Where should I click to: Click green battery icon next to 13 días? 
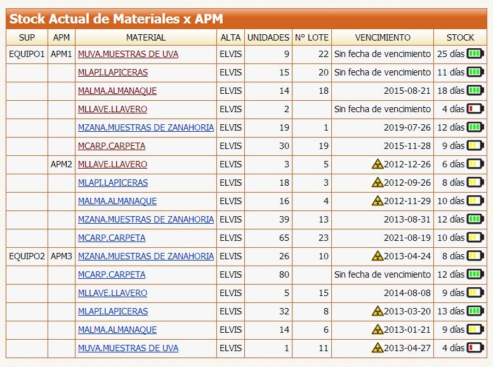click(x=475, y=311)
